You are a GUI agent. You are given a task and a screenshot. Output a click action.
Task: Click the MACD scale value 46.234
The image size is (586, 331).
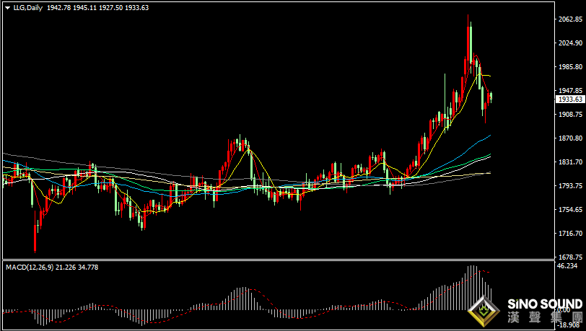567,266
